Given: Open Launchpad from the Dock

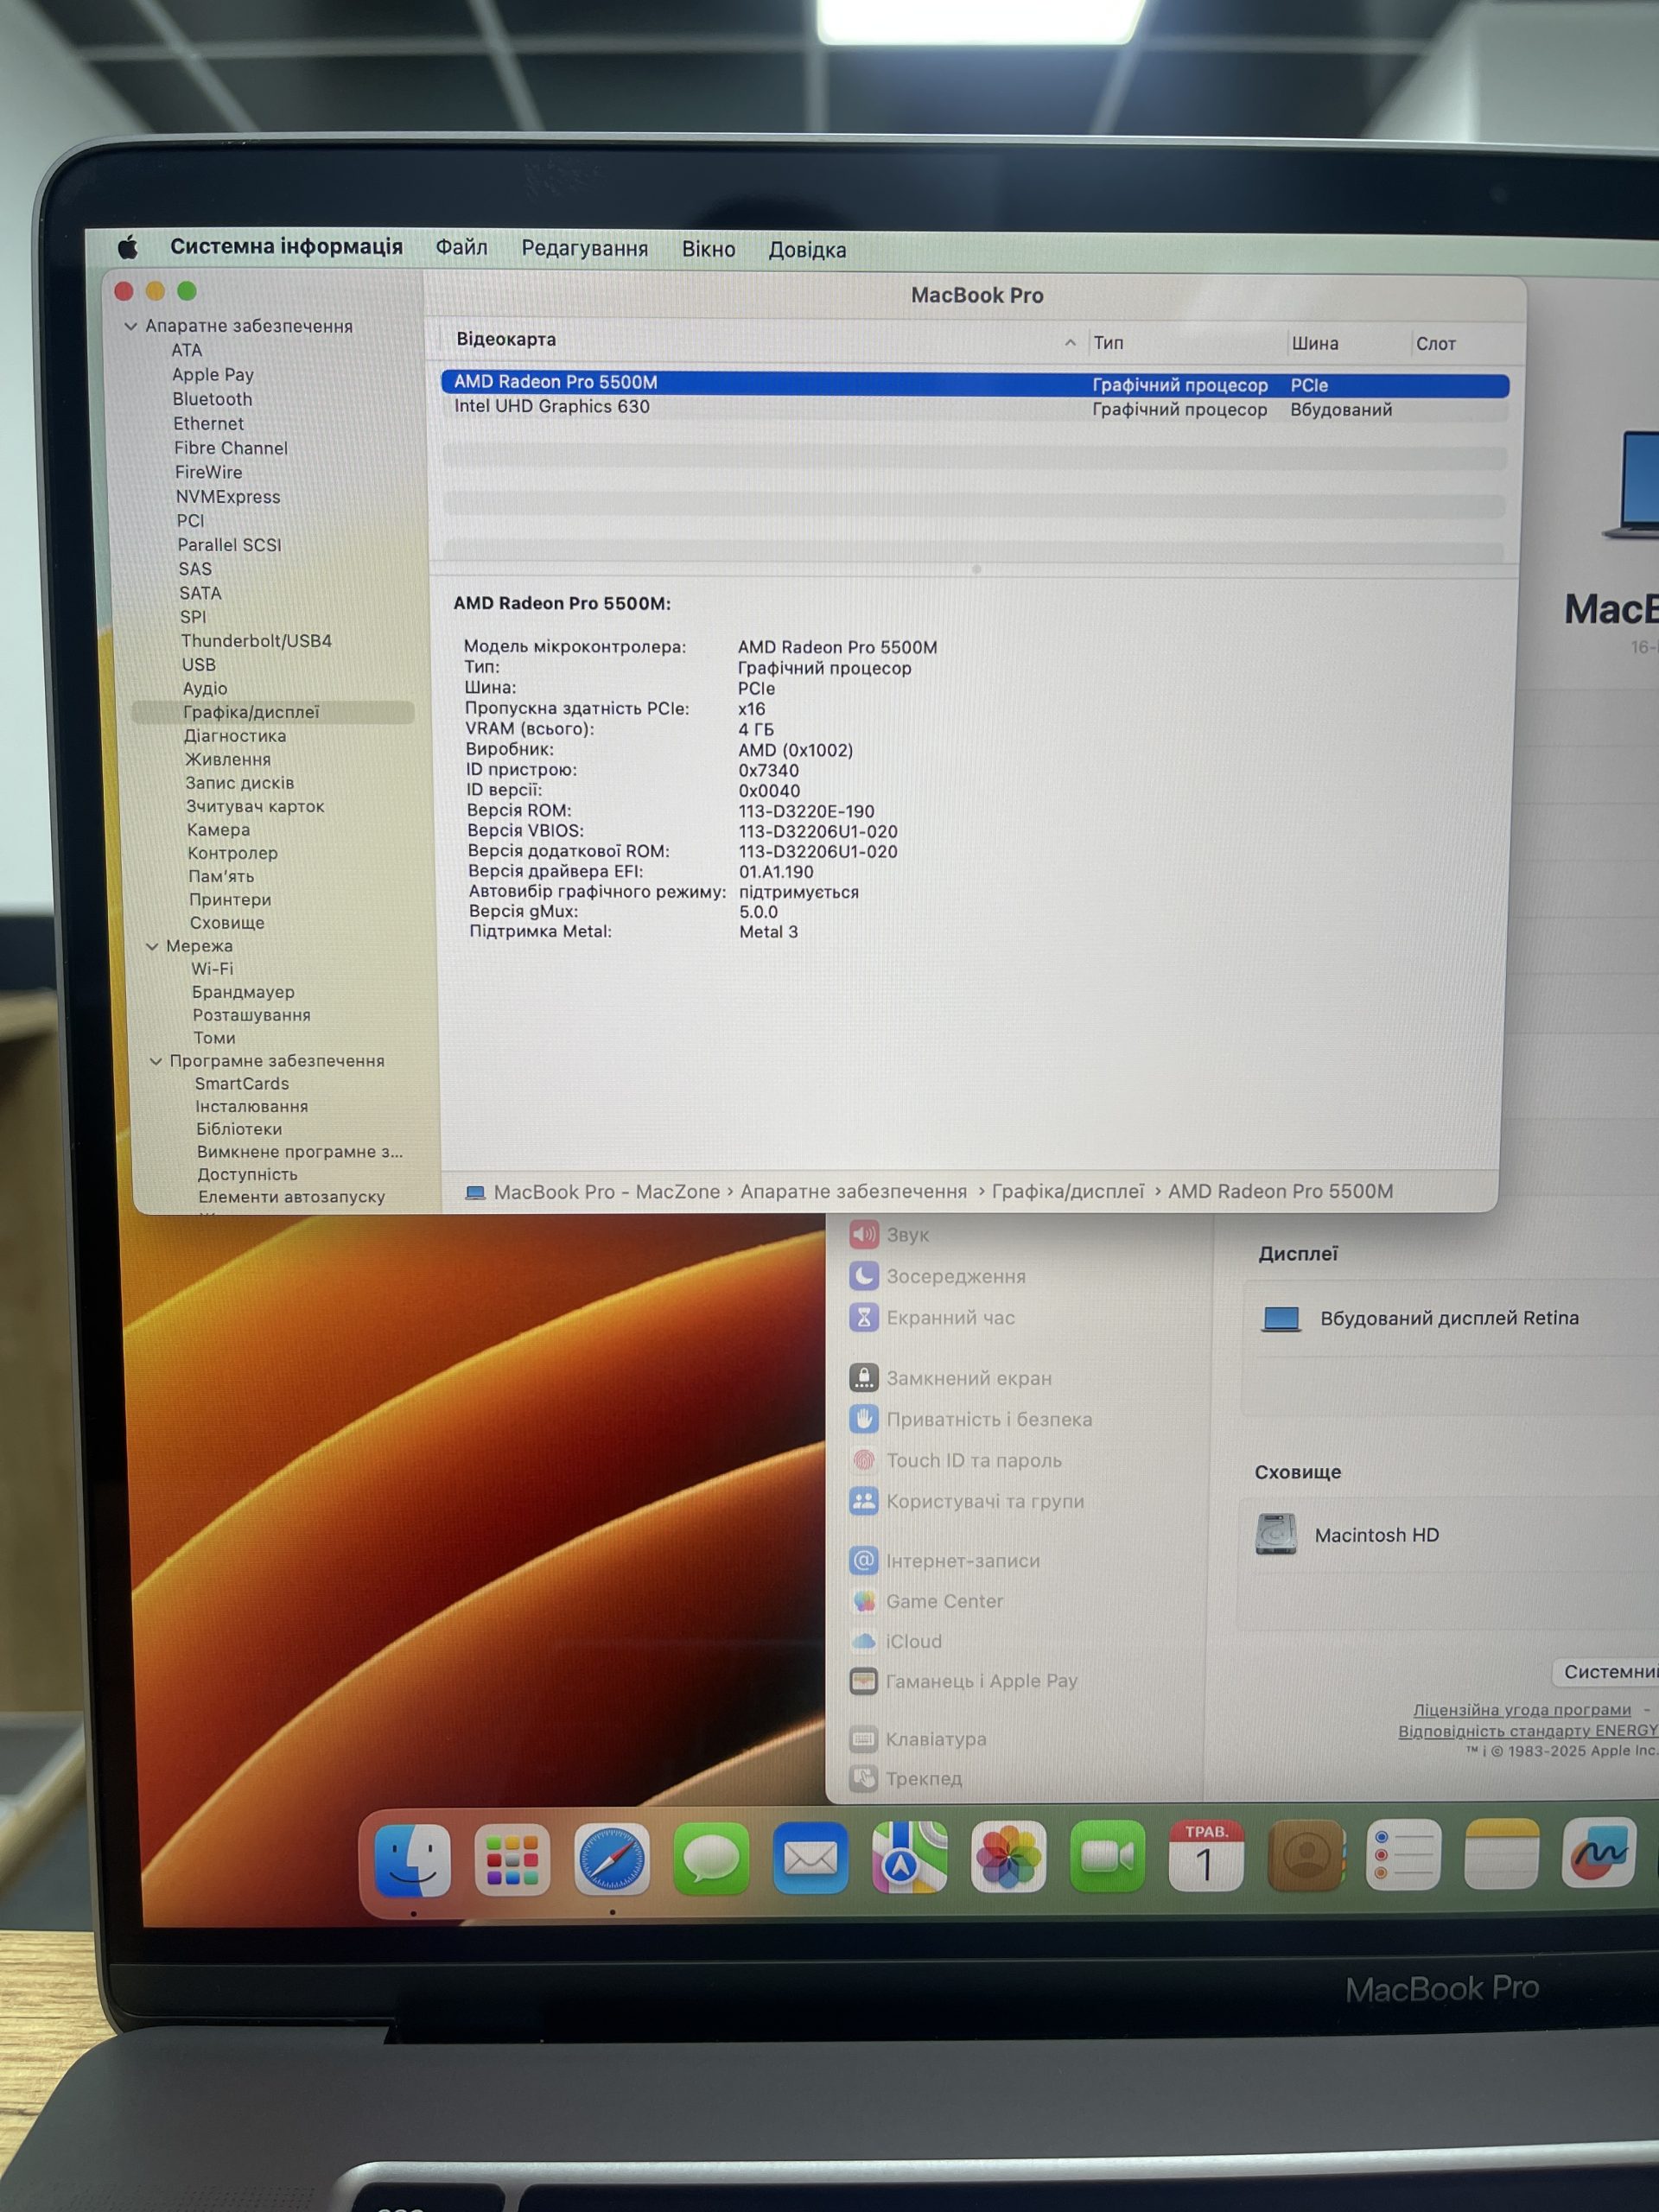Looking at the screenshot, I should point(512,1859).
